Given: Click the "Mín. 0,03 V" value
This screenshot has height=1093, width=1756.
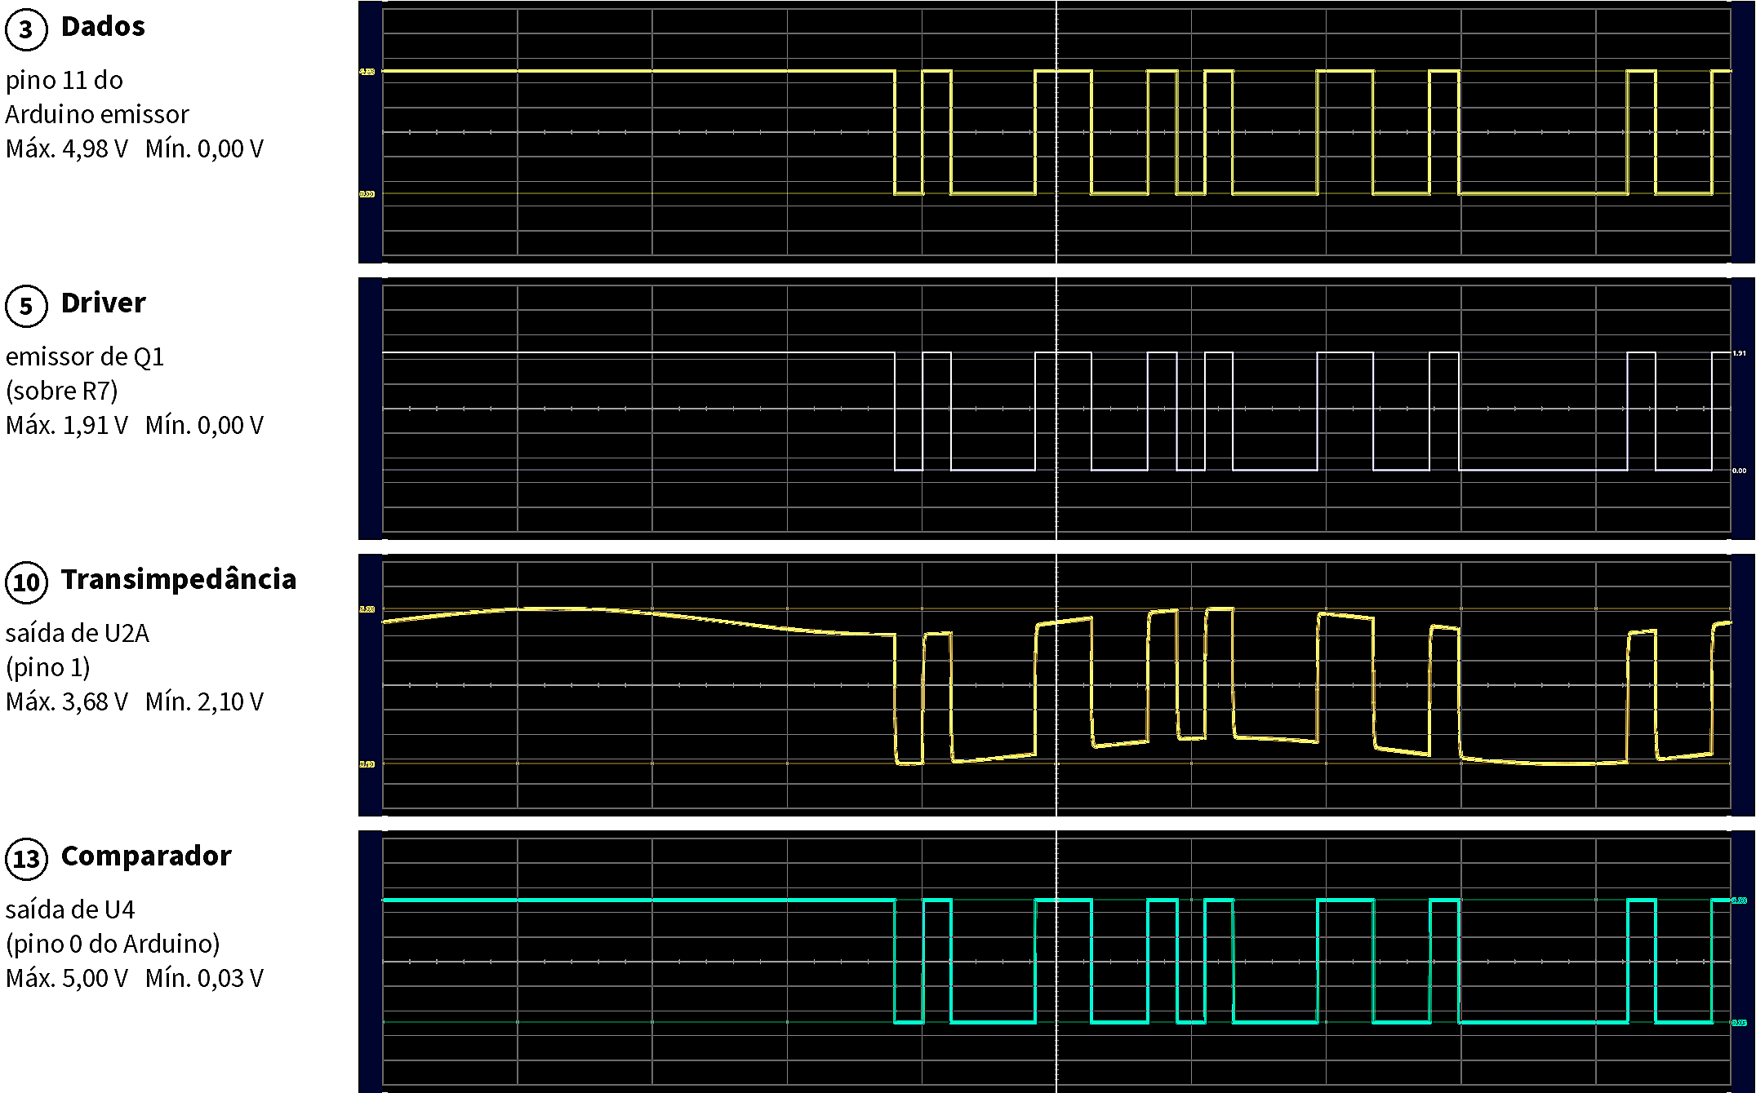Looking at the screenshot, I should coord(204,979).
